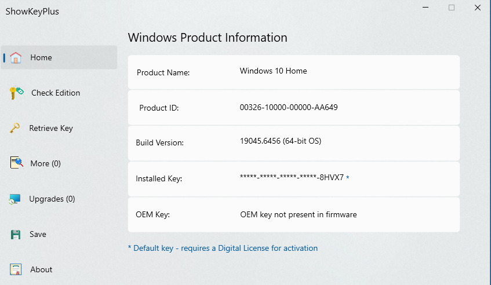Open the About page label
Viewport: 491px width, 285px height.
pos(41,270)
